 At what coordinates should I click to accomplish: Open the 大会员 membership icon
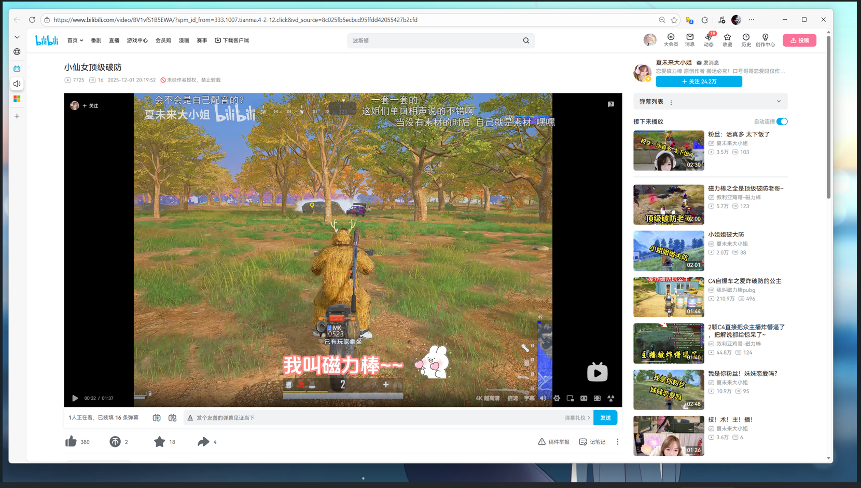[x=671, y=40]
